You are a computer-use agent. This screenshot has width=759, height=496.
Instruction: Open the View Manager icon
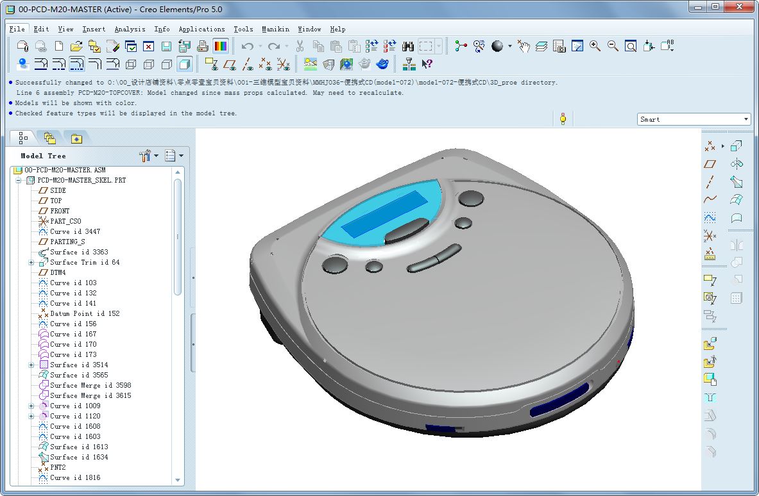coord(559,46)
